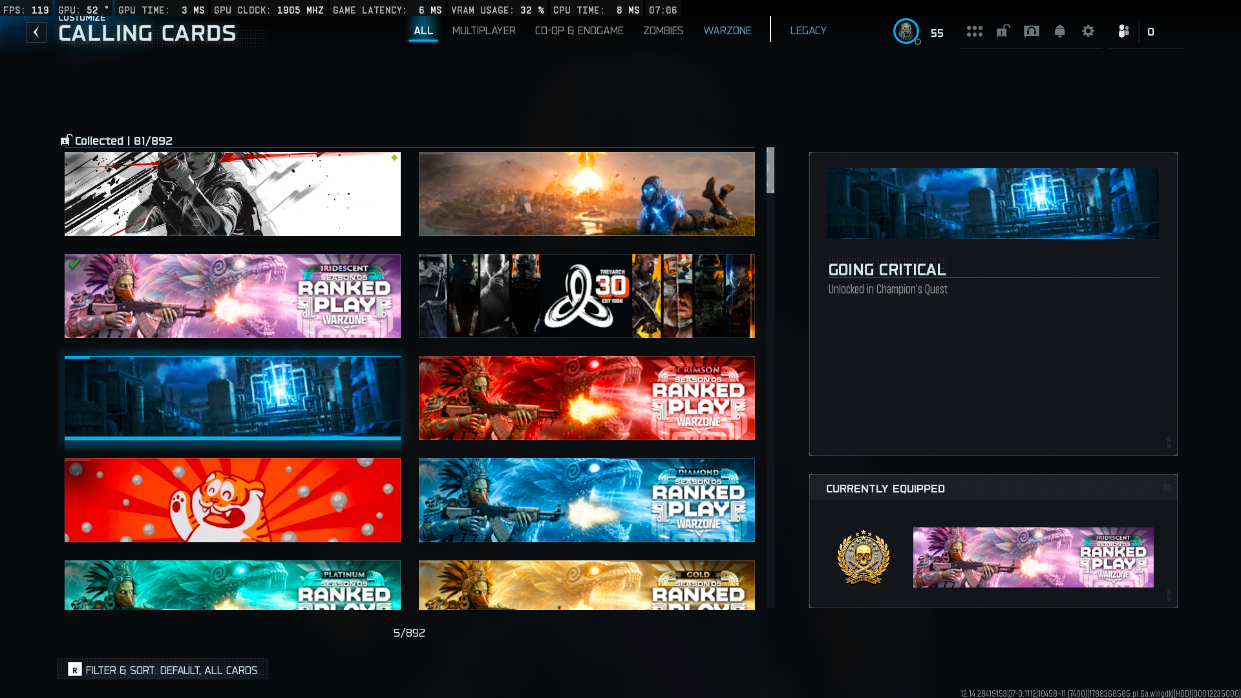
Task: Select the Going Critical blue reactor card
Action: tap(233, 398)
